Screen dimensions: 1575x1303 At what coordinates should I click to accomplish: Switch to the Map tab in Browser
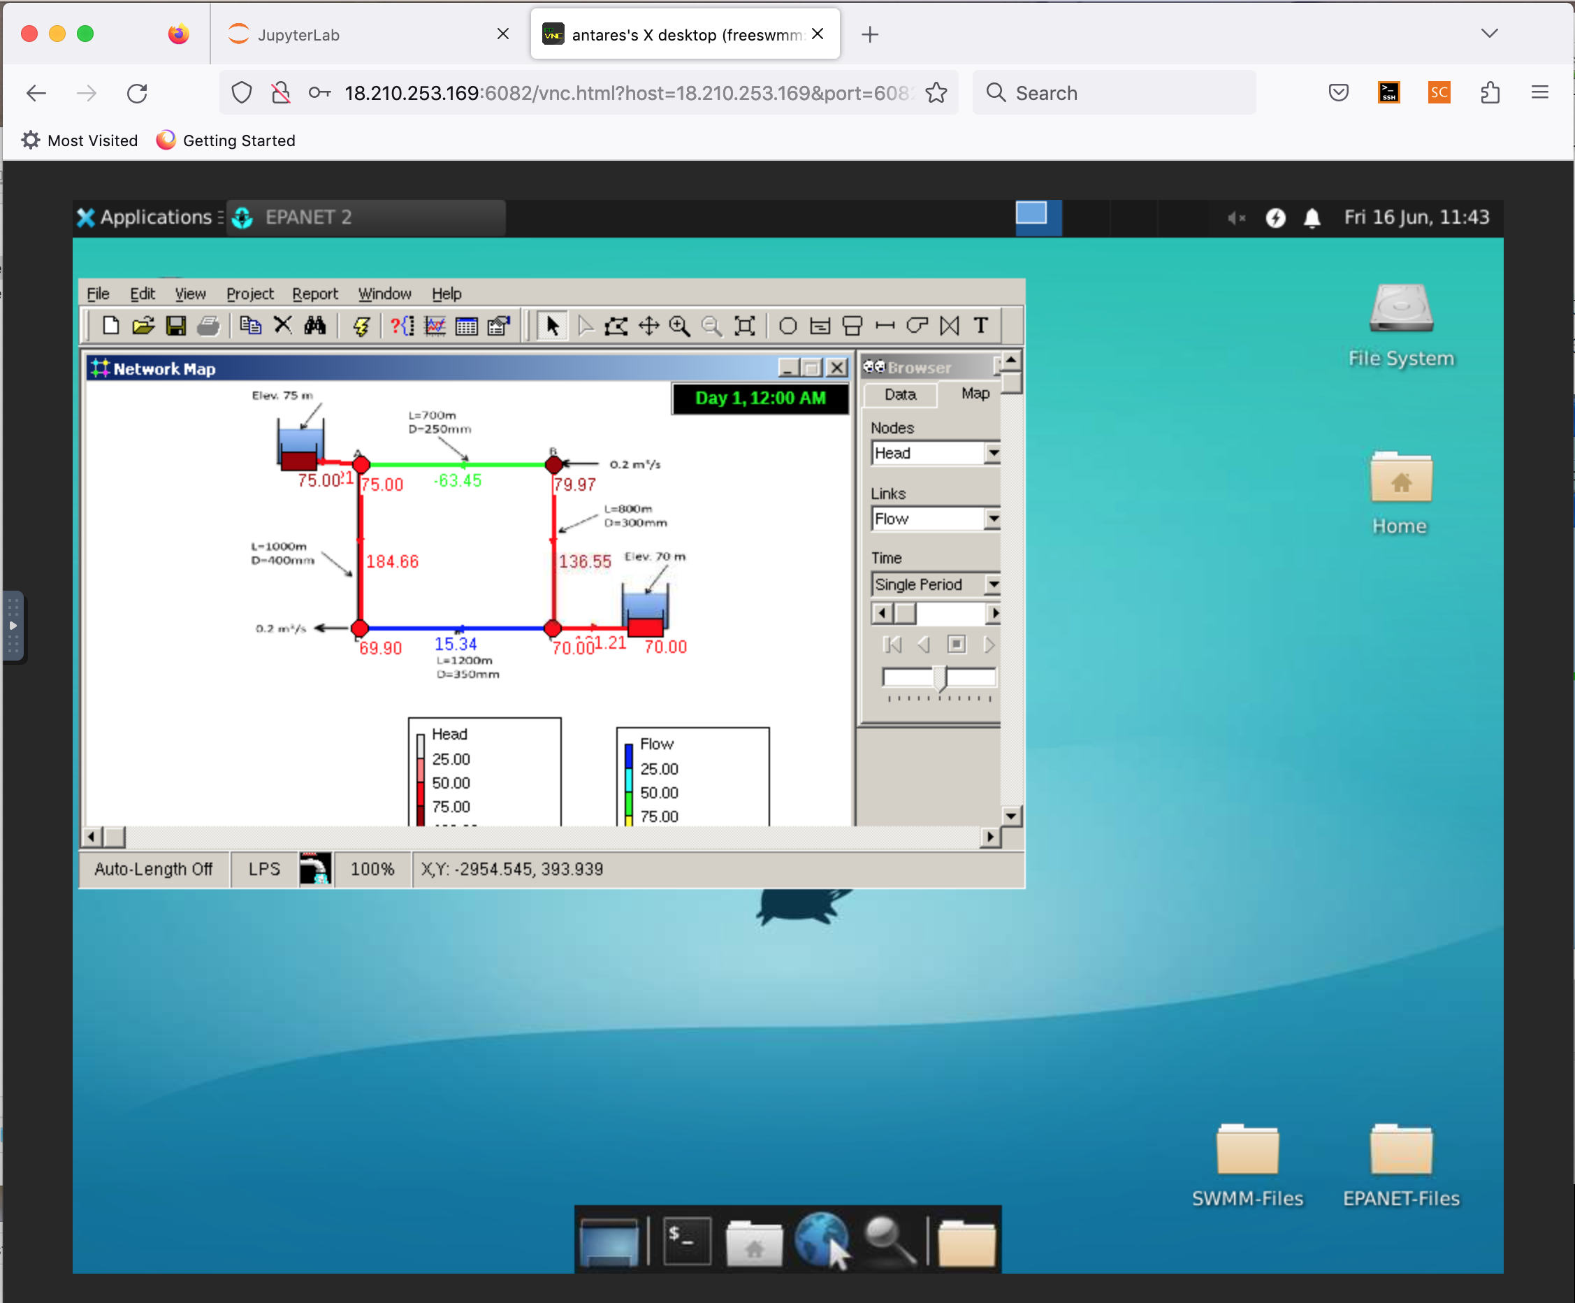[974, 393]
